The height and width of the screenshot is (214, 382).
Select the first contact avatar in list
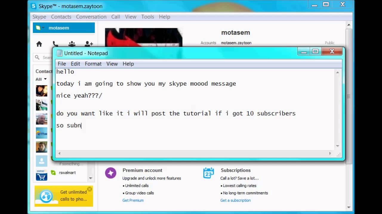click(41, 91)
